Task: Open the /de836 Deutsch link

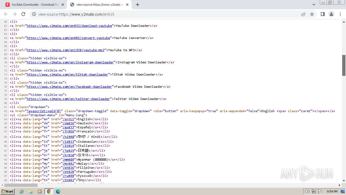Action: point(68,123)
